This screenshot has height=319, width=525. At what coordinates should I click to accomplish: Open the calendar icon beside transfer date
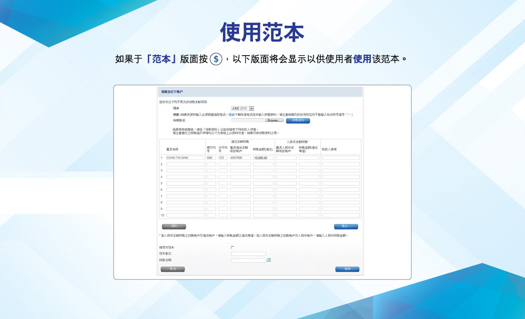[269, 260]
